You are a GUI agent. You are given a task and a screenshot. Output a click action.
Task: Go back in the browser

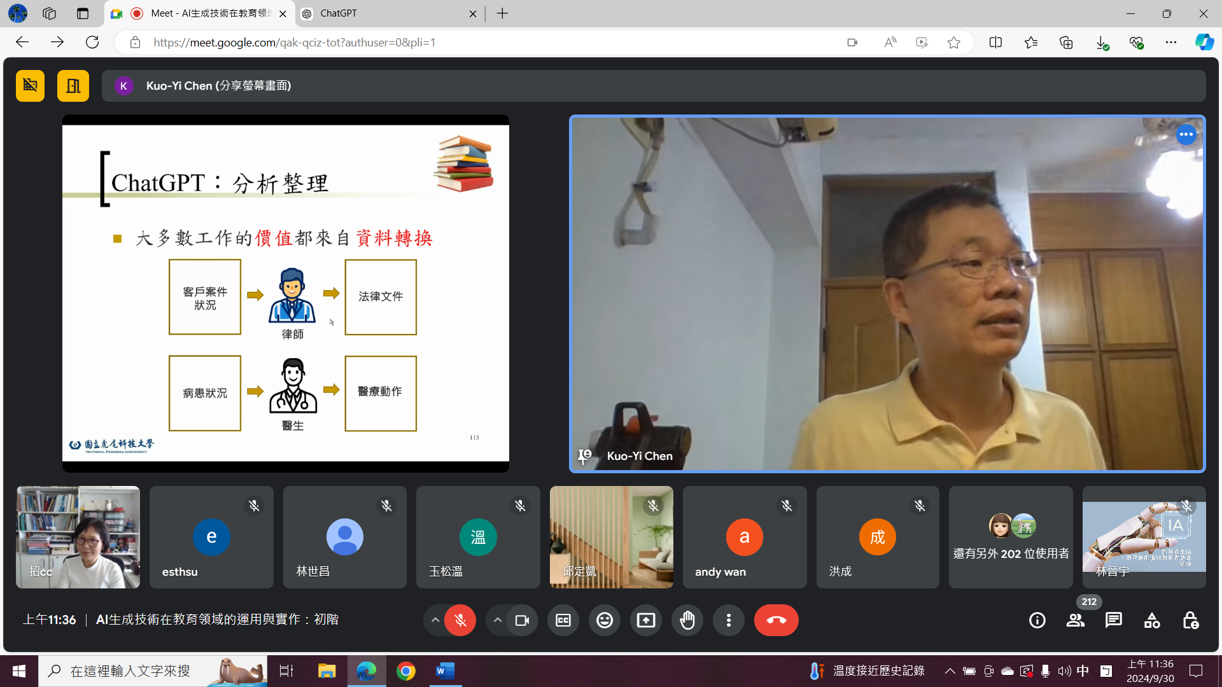click(x=22, y=42)
